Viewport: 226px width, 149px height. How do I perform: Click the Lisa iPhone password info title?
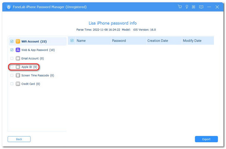(x=113, y=23)
